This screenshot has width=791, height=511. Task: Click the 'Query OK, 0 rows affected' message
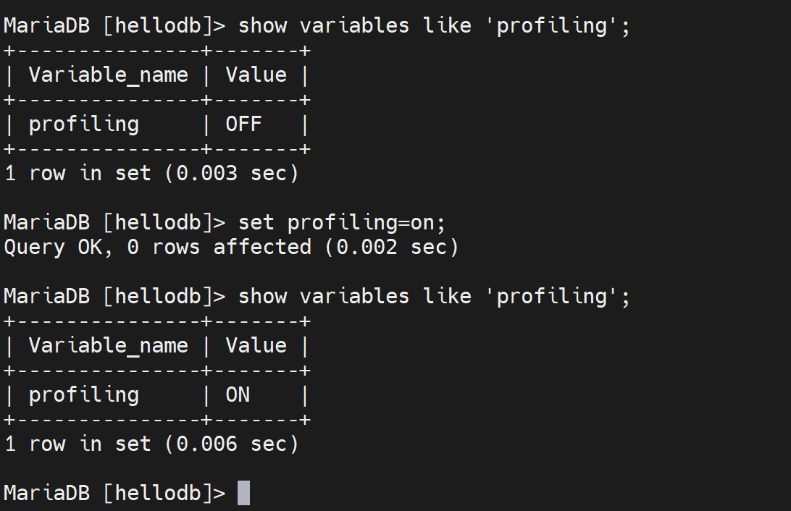157,247
